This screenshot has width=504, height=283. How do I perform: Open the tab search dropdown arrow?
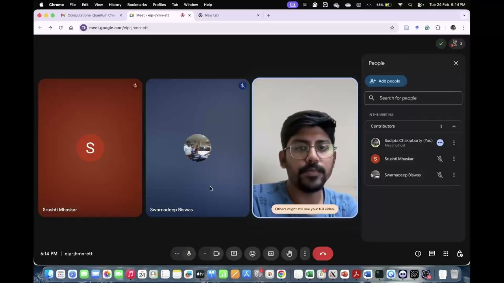(464, 15)
